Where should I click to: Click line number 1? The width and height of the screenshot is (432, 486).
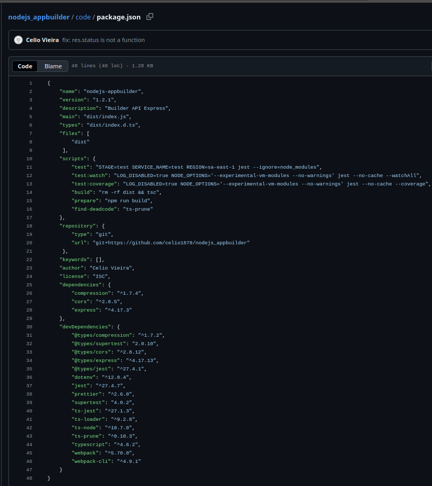[30, 83]
